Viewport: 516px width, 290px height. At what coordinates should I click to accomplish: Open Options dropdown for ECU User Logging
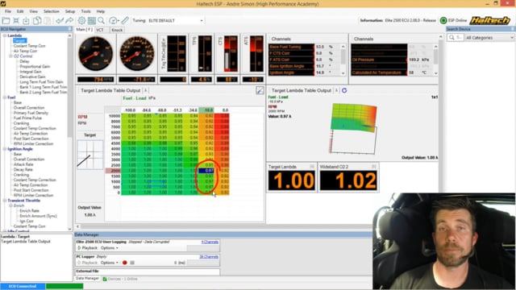pos(110,248)
